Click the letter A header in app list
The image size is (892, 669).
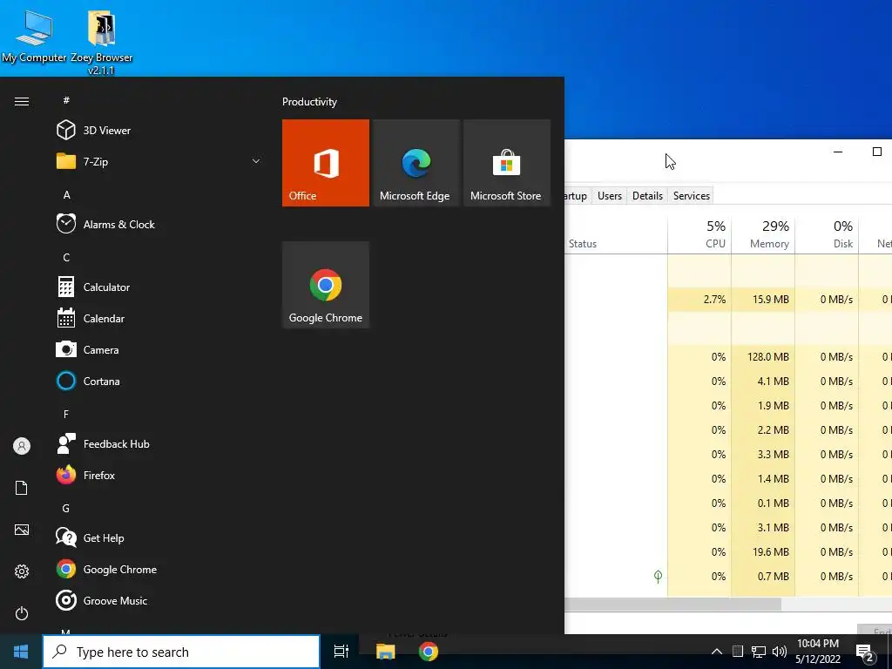click(66, 195)
